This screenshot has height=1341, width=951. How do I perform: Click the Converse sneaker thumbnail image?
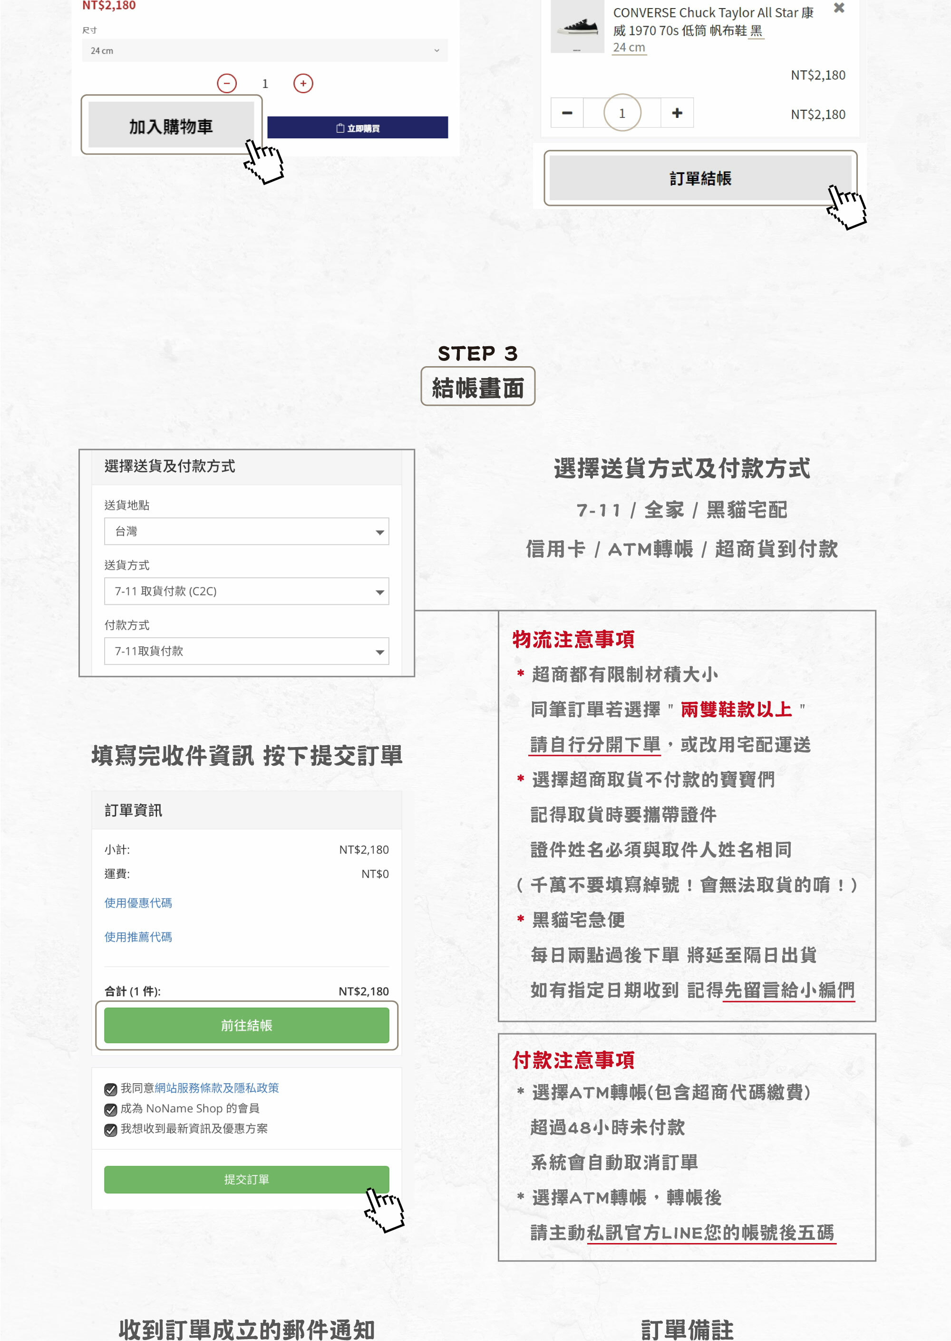577,26
